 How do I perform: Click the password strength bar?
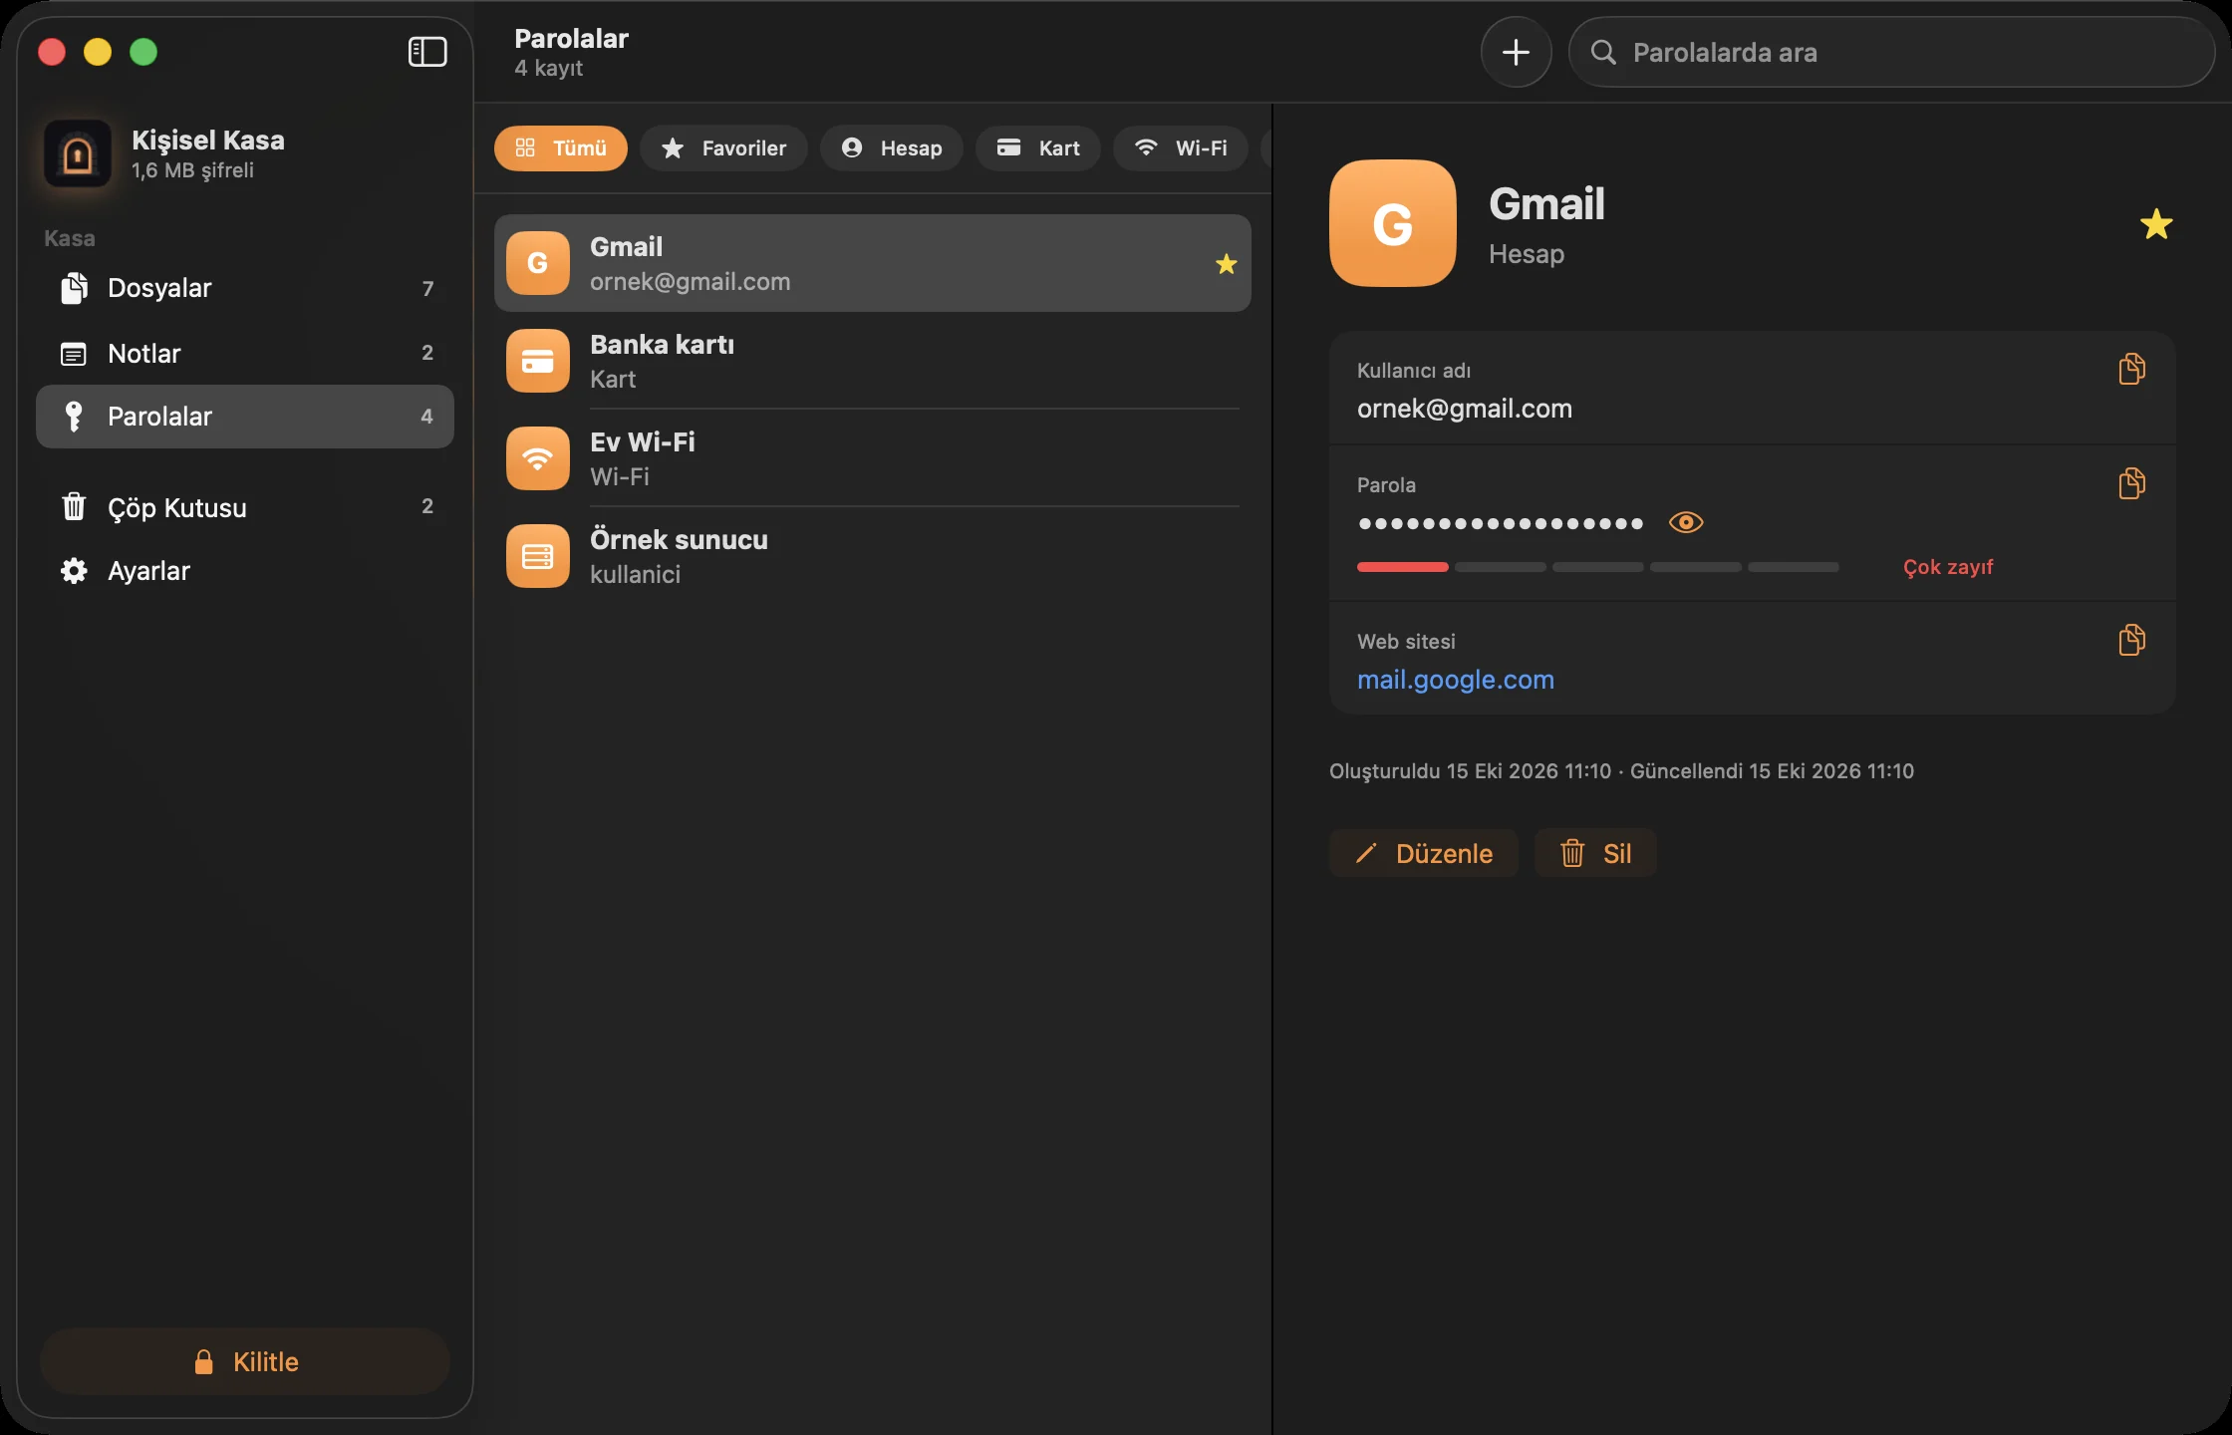pyautogui.click(x=1597, y=567)
